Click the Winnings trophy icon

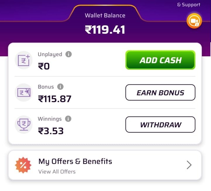24,125
